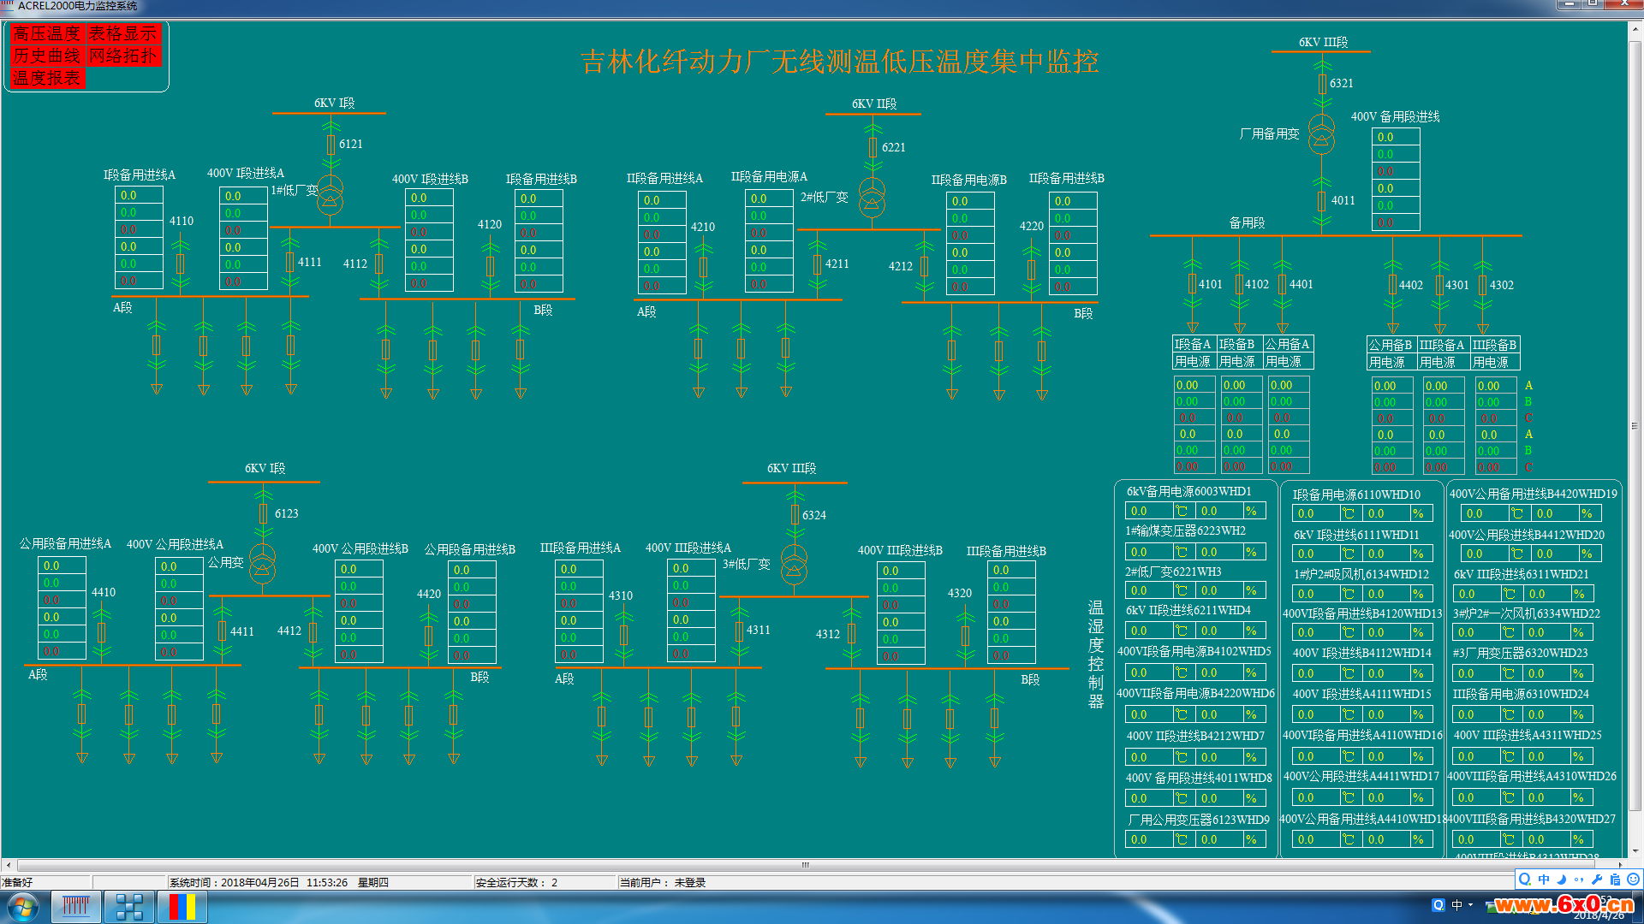Click the horizontal scrollbar left arrow
Screen dimensions: 1644x924
tap(8, 865)
